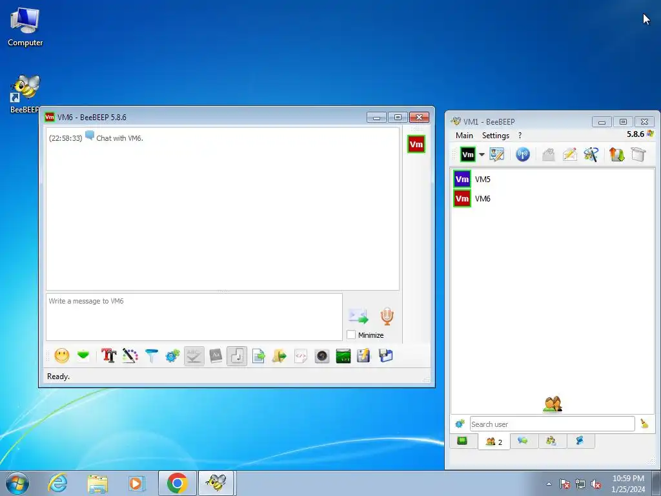The width and height of the screenshot is (661, 496).
Task: Click the floppy disk with pencil icon
Action: click(x=364, y=356)
